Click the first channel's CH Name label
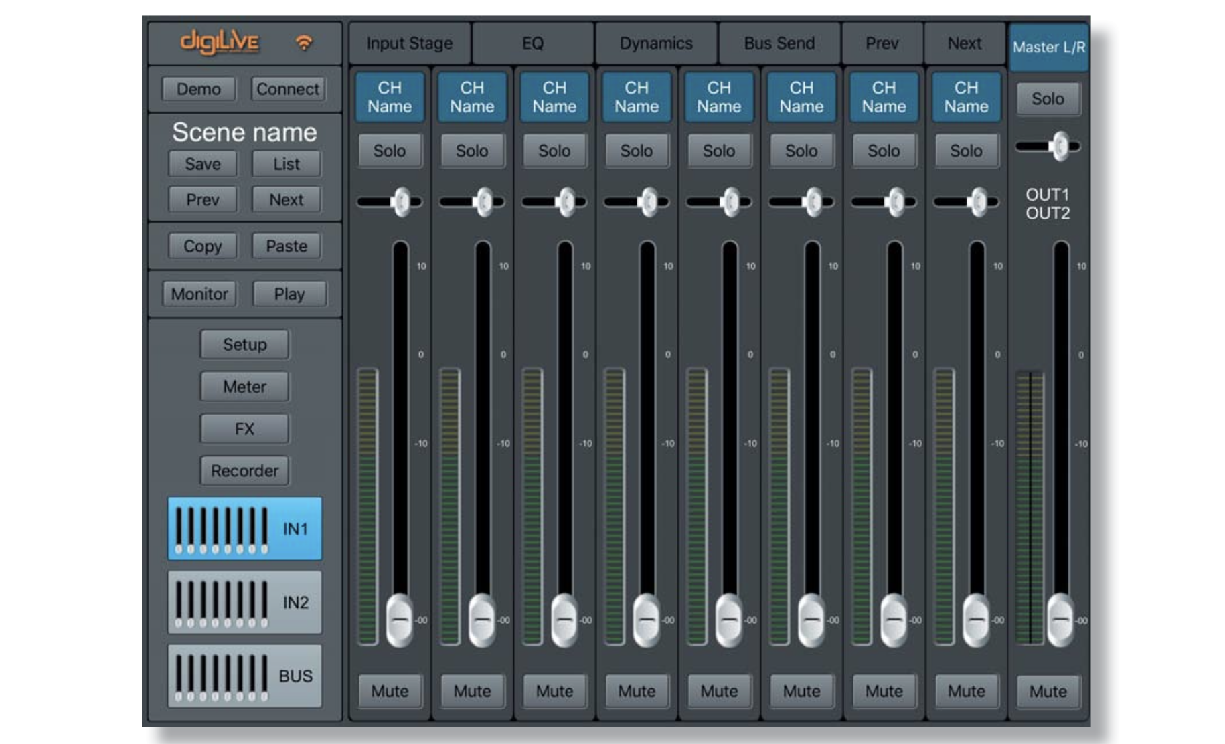 click(x=390, y=98)
